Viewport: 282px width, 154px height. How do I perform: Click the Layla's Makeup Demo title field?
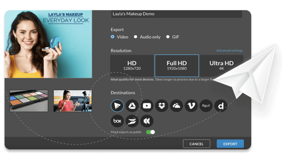(x=177, y=14)
